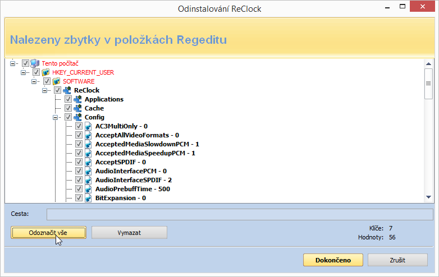Toggle the AudioInterfacePCM checkbox
The image size is (439, 277).
79,171
